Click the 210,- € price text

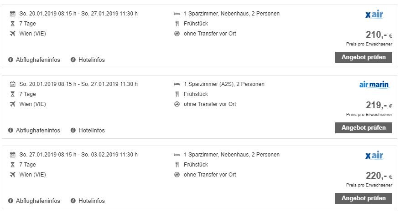click(379, 35)
